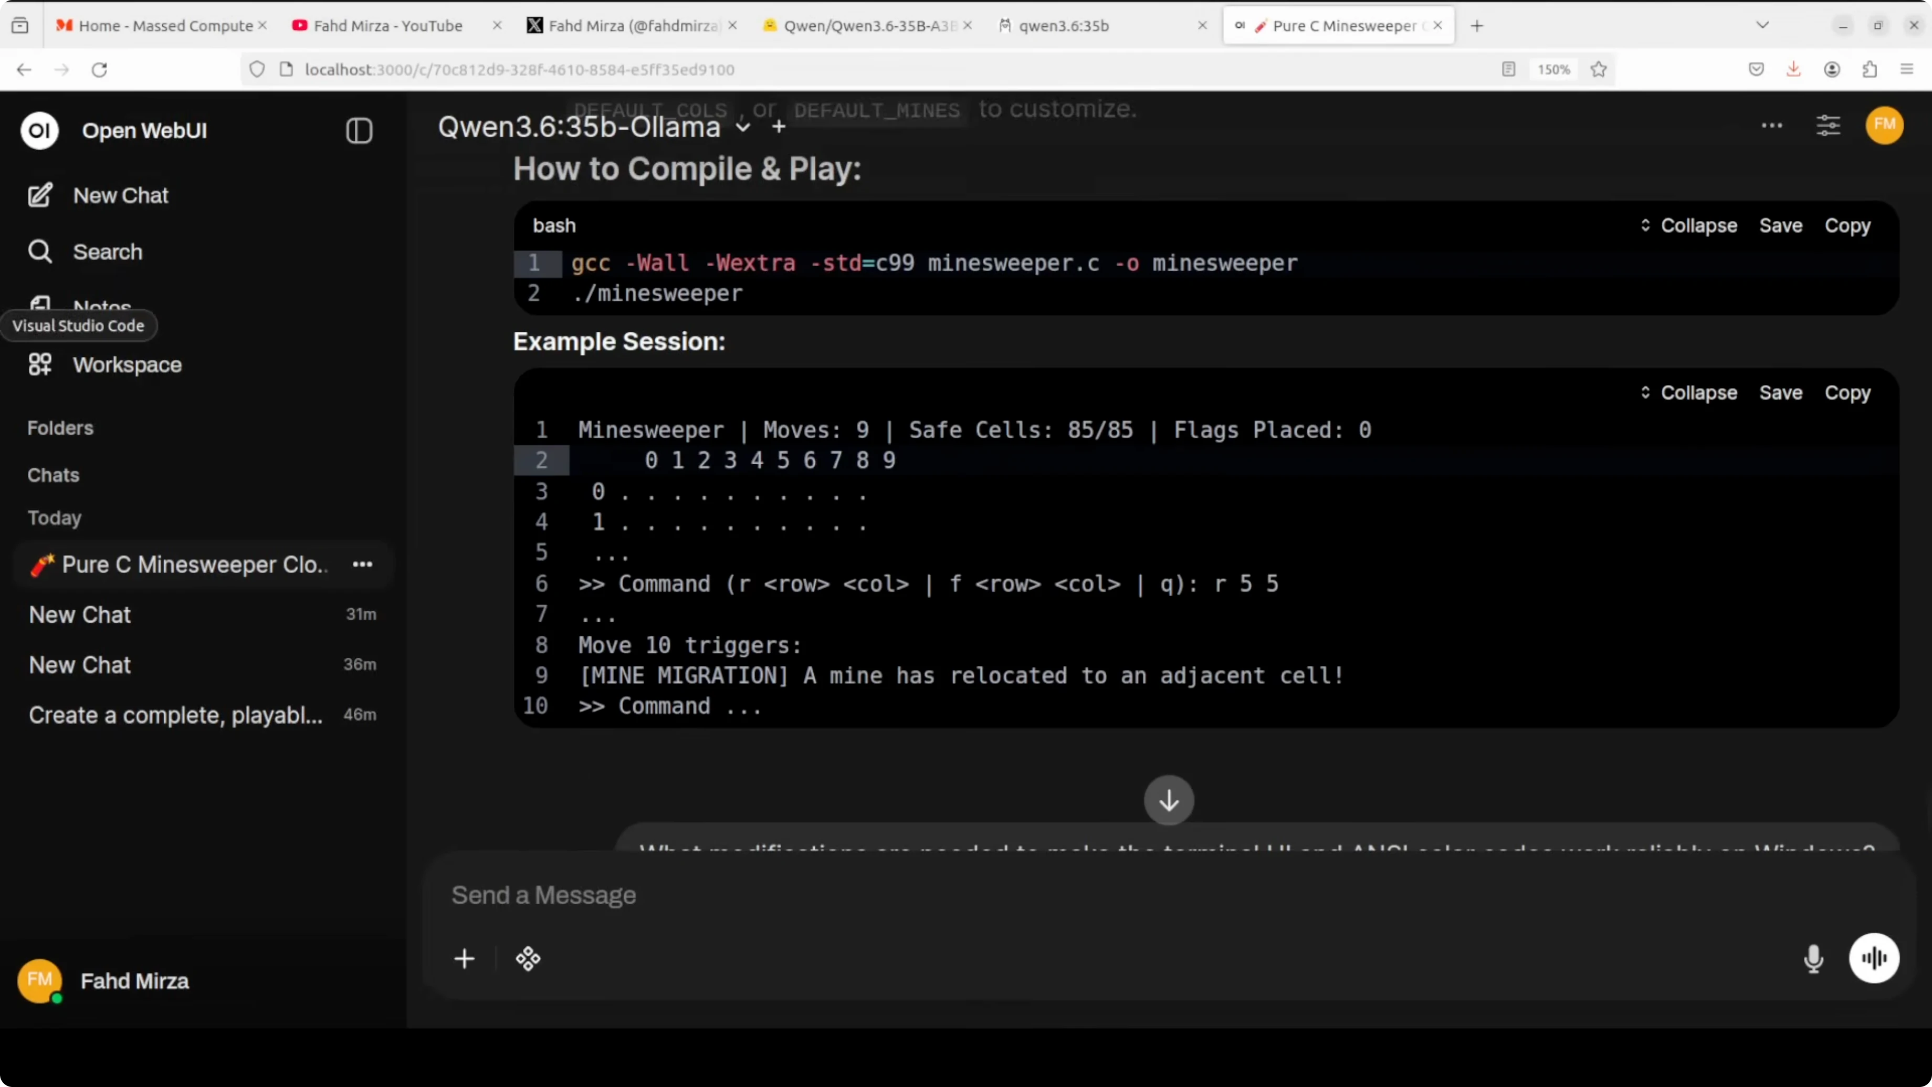Collapse the bash code block
The width and height of the screenshot is (1932, 1087).
point(1688,225)
